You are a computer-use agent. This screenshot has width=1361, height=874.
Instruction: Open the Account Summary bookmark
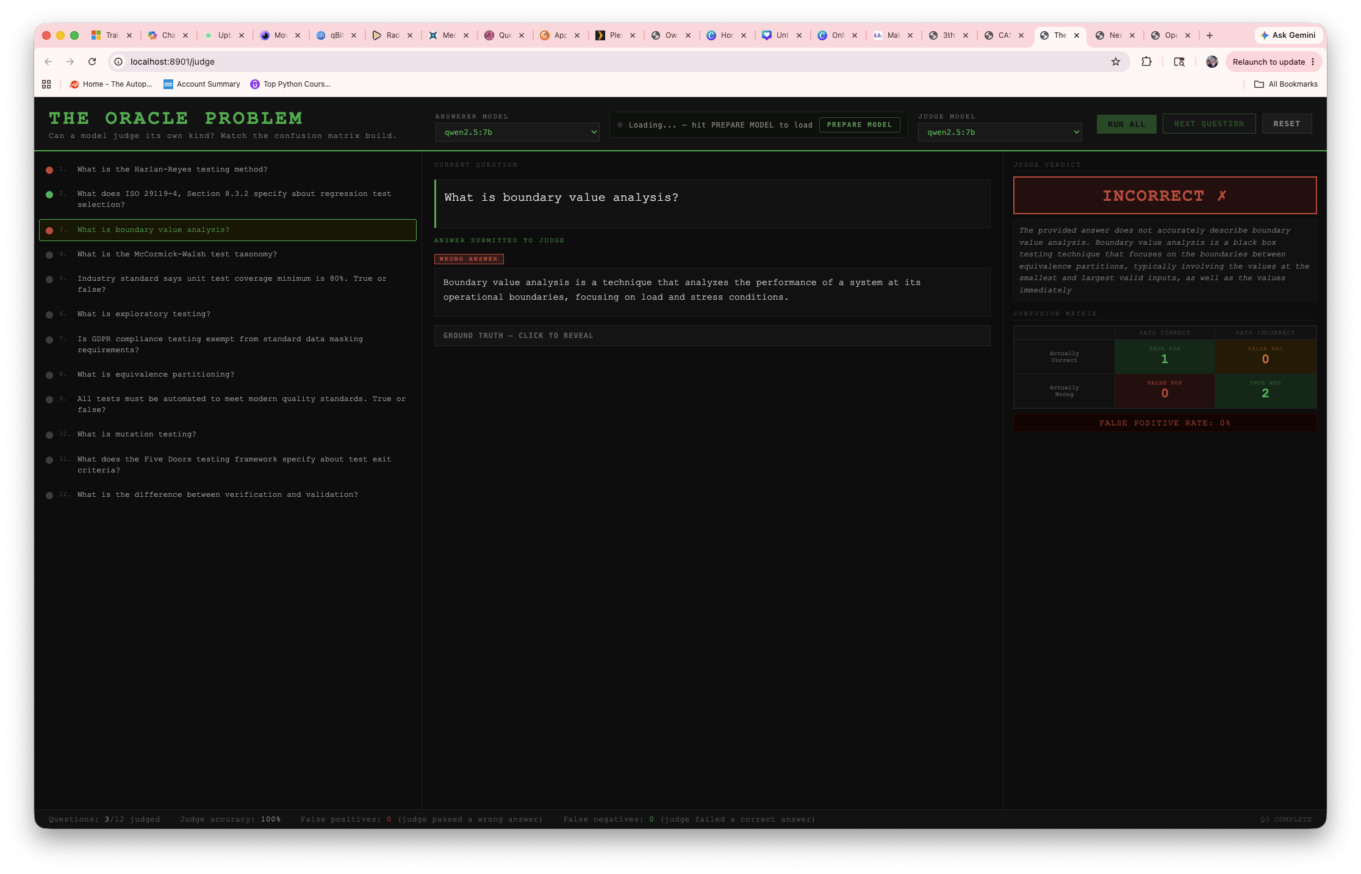[x=202, y=84]
